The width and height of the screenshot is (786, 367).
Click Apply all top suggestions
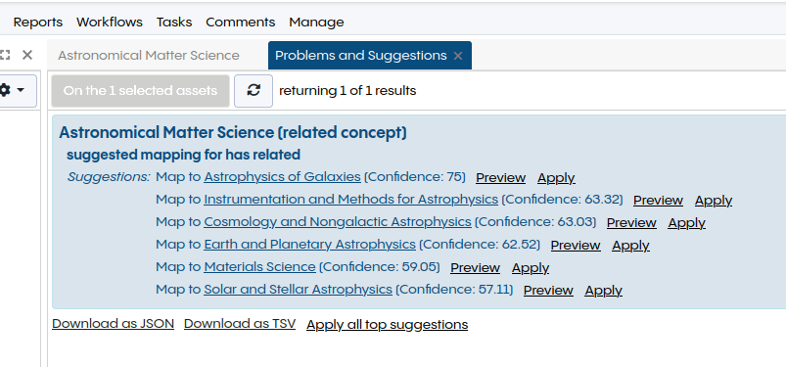click(387, 324)
